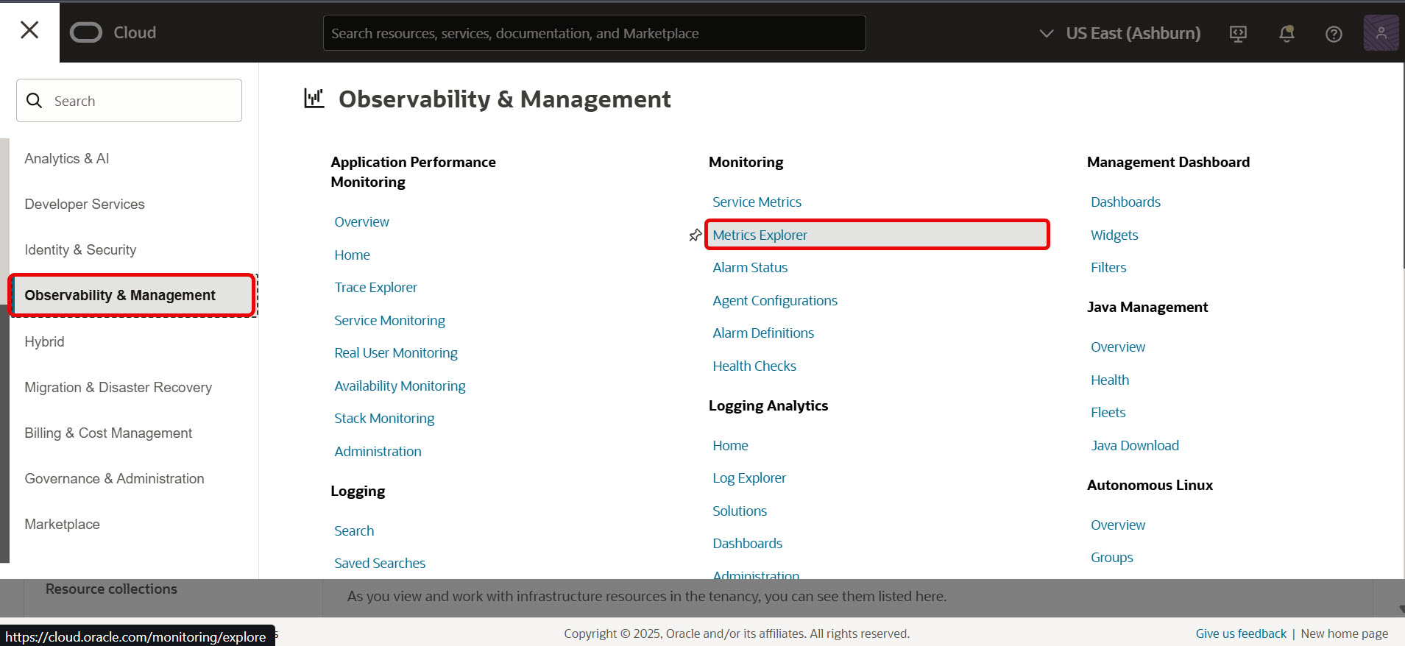Select Analytics & AI in the sidebar
Image resolution: width=1405 pixels, height=646 pixels.
point(67,159)
